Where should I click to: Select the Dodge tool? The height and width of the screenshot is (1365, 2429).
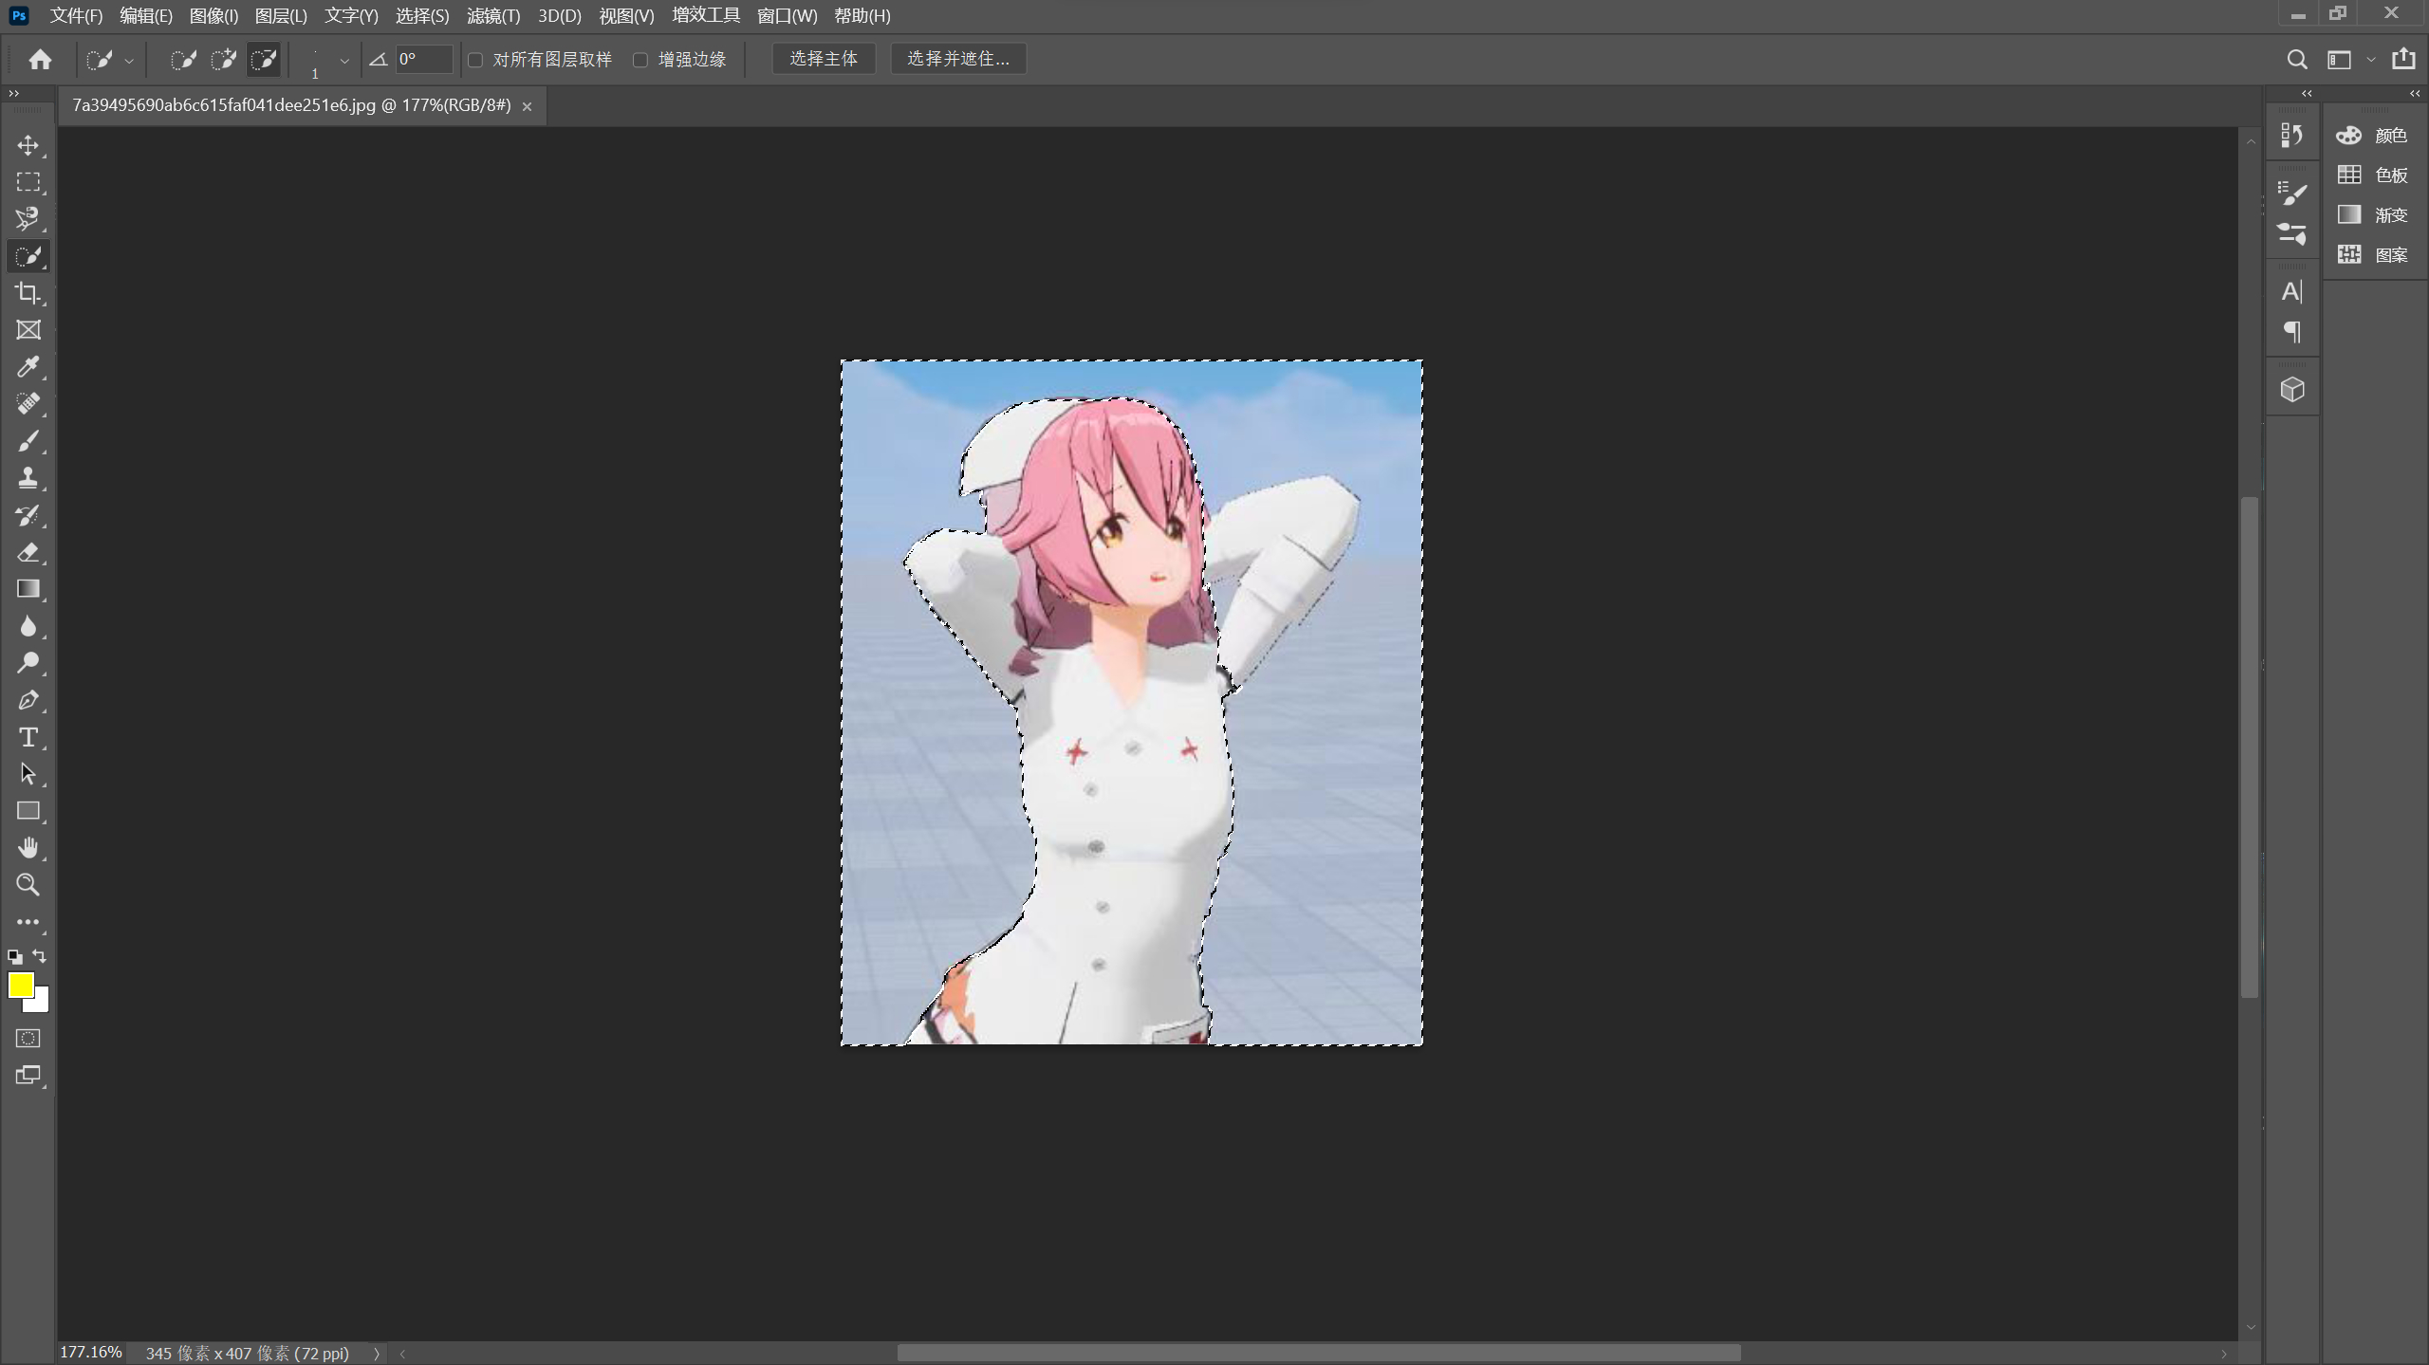pos(28,663)
